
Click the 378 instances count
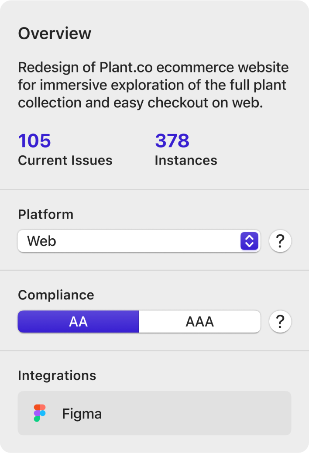click(172, 141)
